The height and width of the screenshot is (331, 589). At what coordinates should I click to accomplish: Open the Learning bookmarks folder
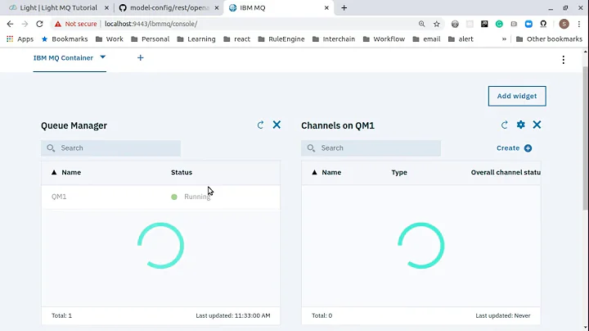(x=196, y=39)
